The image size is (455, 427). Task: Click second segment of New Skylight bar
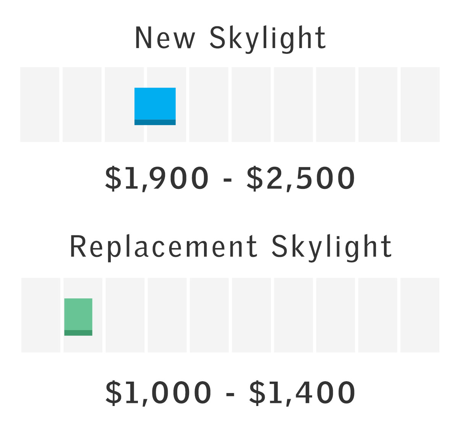pos(82,104)
